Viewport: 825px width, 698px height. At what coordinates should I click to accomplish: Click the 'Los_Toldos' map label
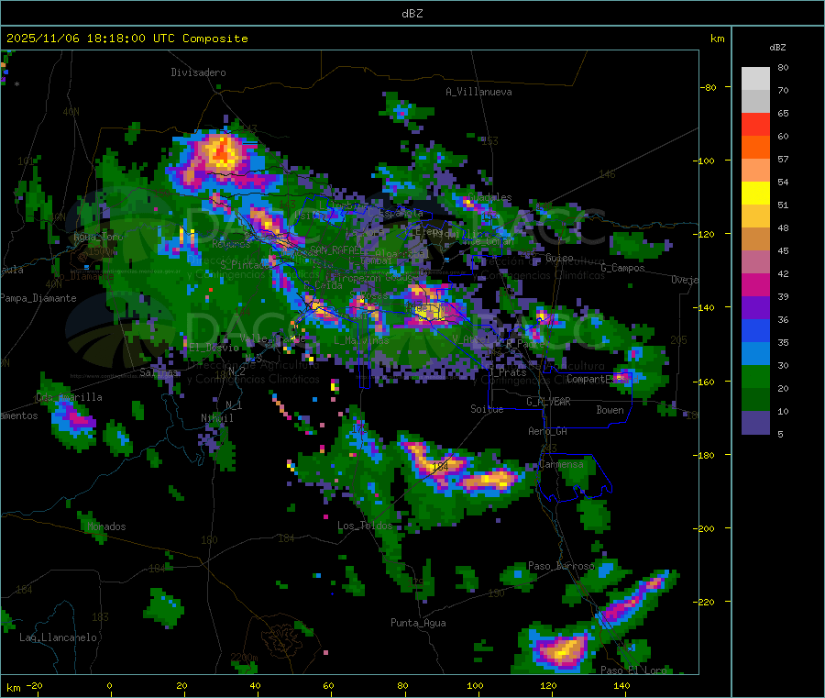click(365, 526)
